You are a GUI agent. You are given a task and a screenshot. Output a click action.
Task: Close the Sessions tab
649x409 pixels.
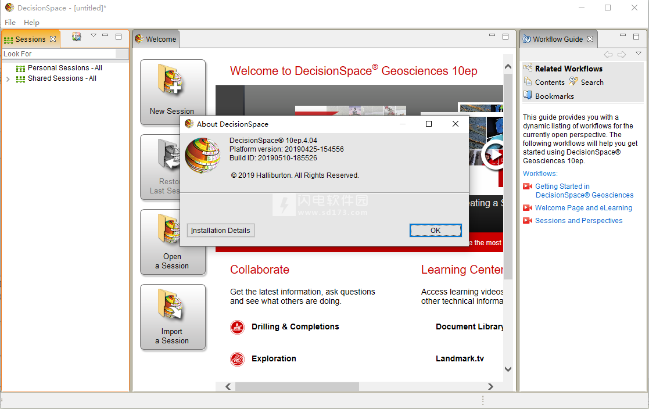click(x=52, y=39)
